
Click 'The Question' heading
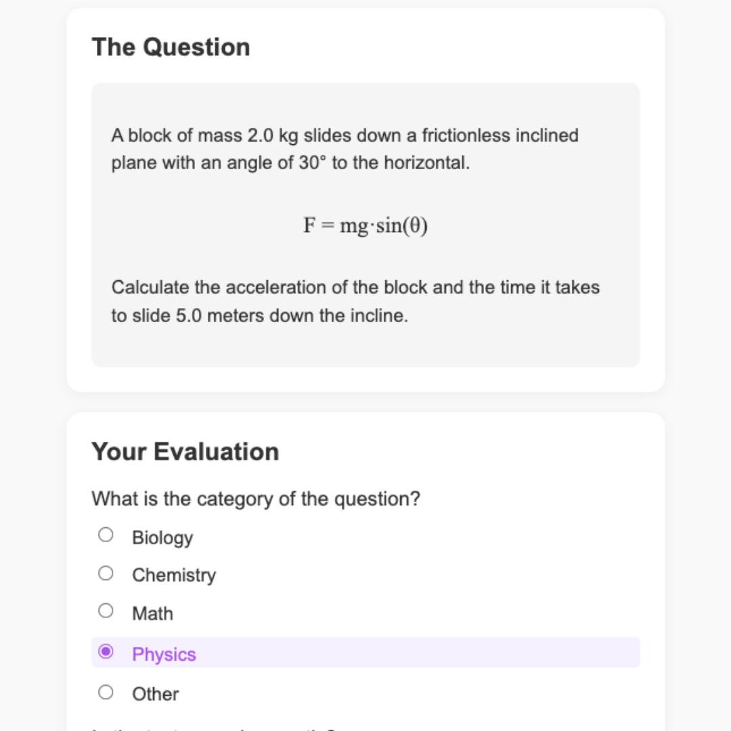(171, 47)
